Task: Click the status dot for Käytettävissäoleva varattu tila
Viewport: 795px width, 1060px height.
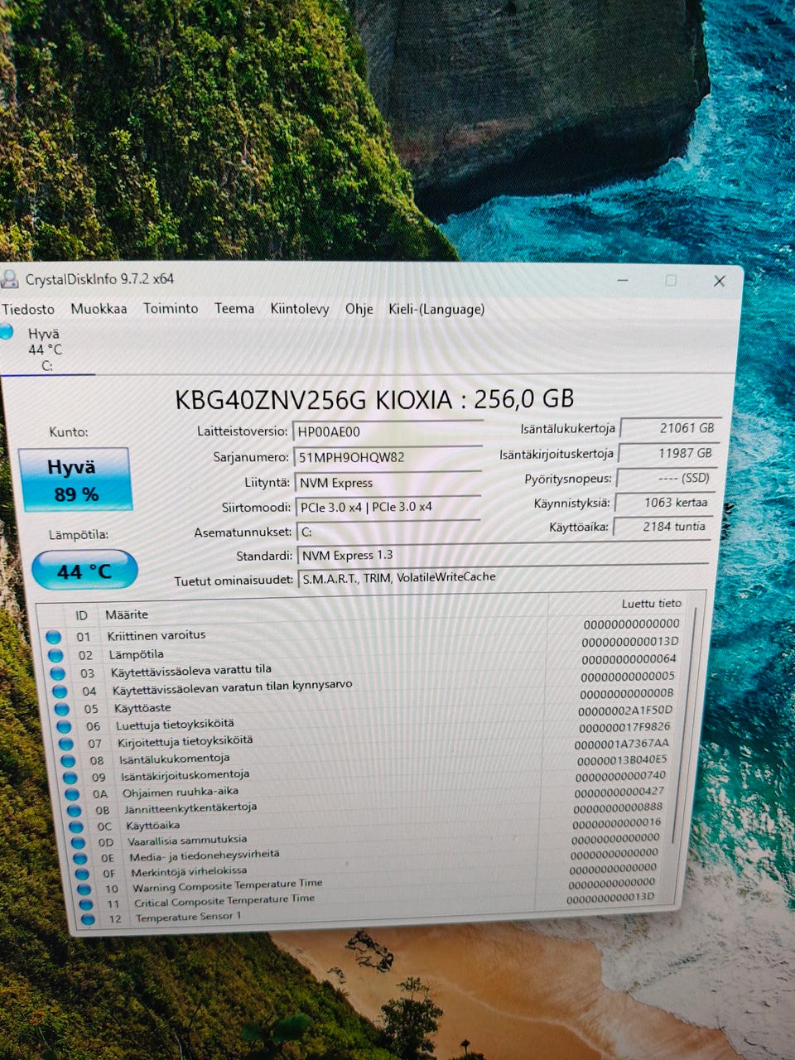Action: click(59, 673)
